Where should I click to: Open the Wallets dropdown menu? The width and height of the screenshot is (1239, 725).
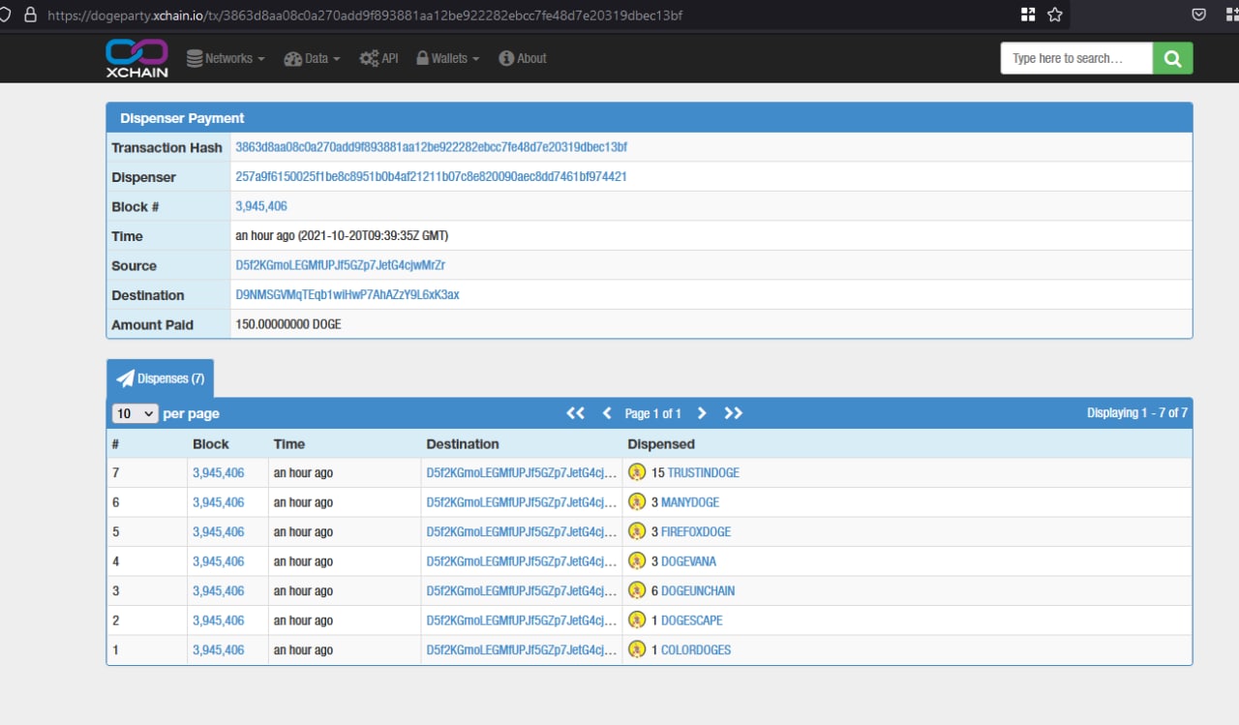(448, 58)
